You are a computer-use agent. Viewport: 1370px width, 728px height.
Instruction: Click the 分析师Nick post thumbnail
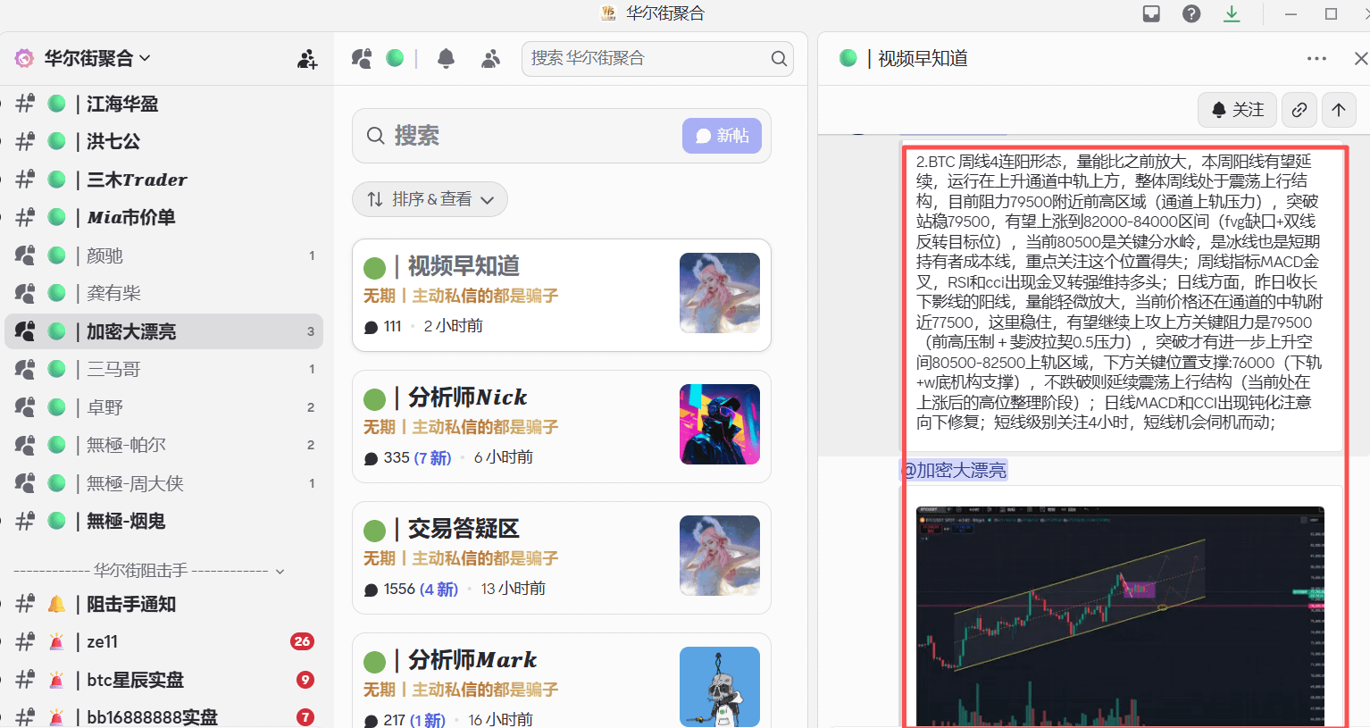click(720, 424)
